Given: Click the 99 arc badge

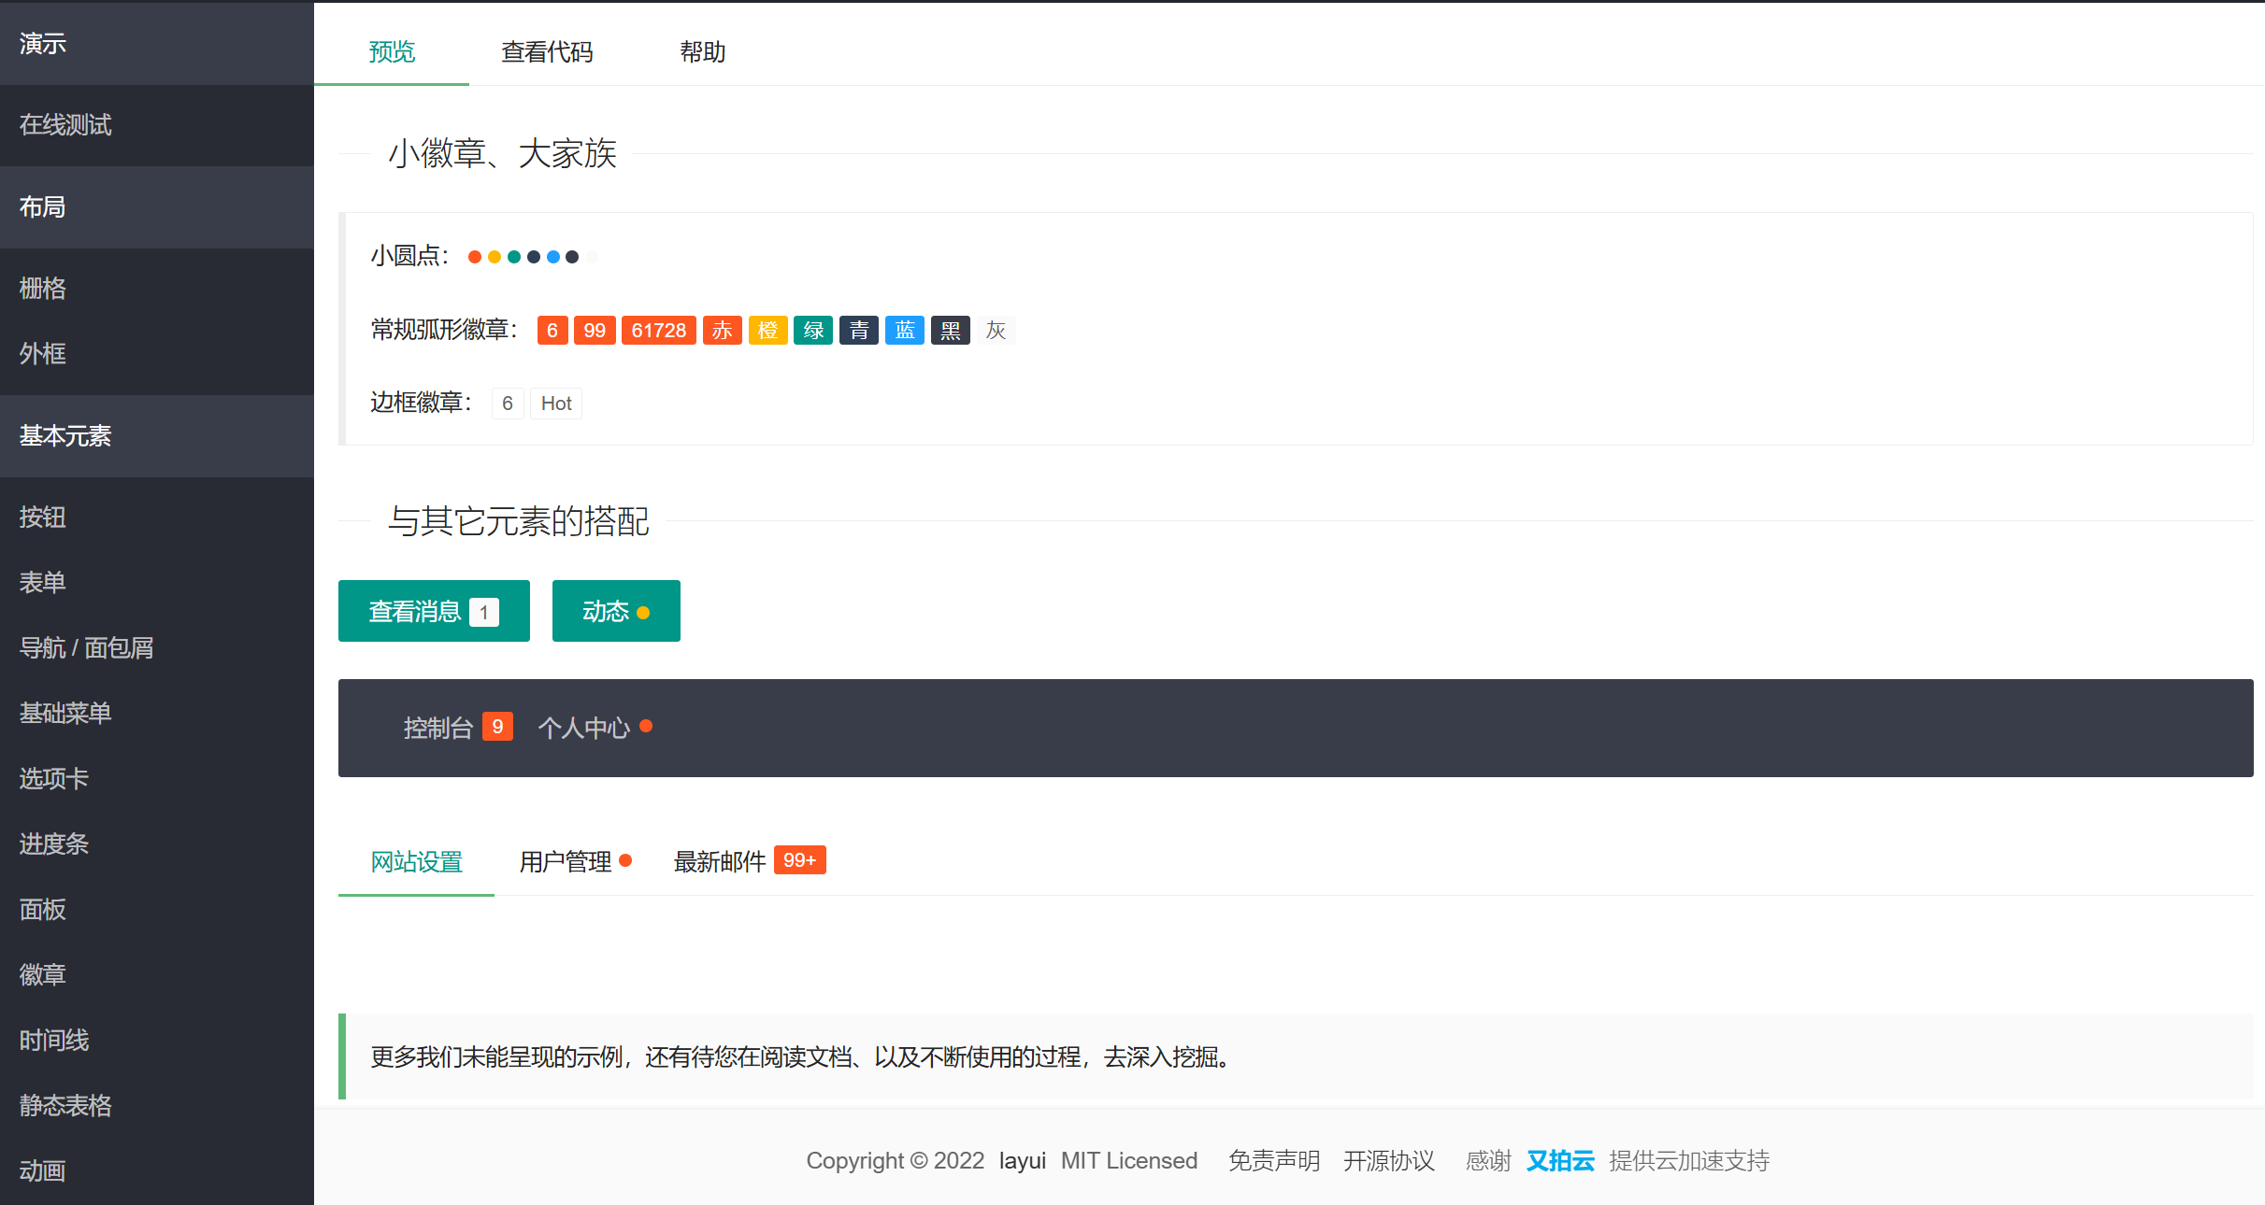Looking at the screenshot, I should click(595, 330).
